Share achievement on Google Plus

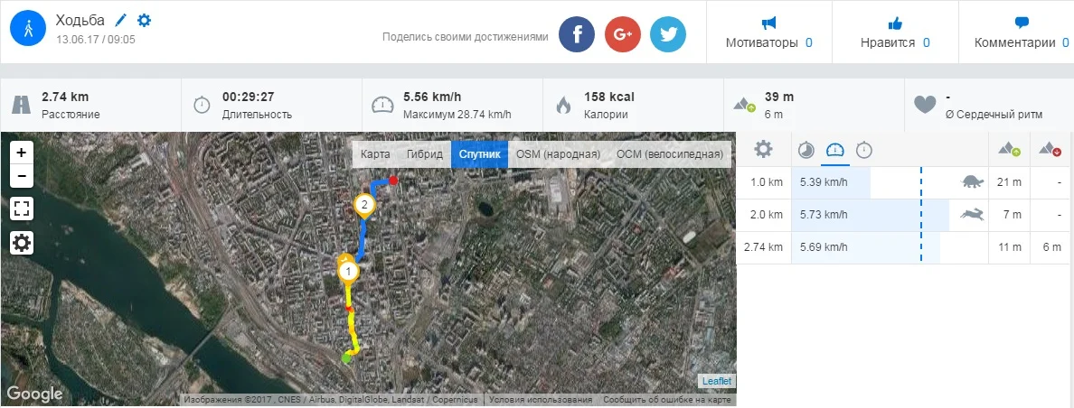tap(623, 34)
